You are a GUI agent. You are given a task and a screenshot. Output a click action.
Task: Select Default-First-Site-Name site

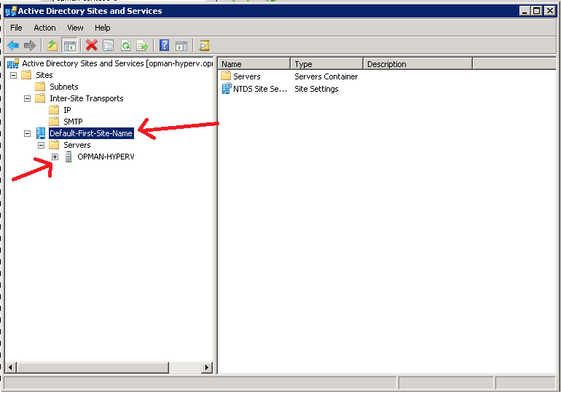coord(91,133)
